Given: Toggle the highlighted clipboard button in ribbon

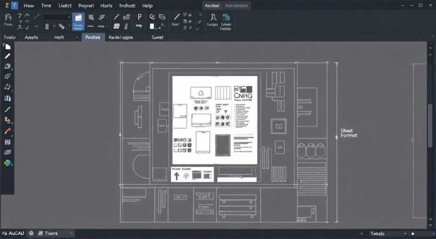Looking at the screenshot, I should click(78, 21).
